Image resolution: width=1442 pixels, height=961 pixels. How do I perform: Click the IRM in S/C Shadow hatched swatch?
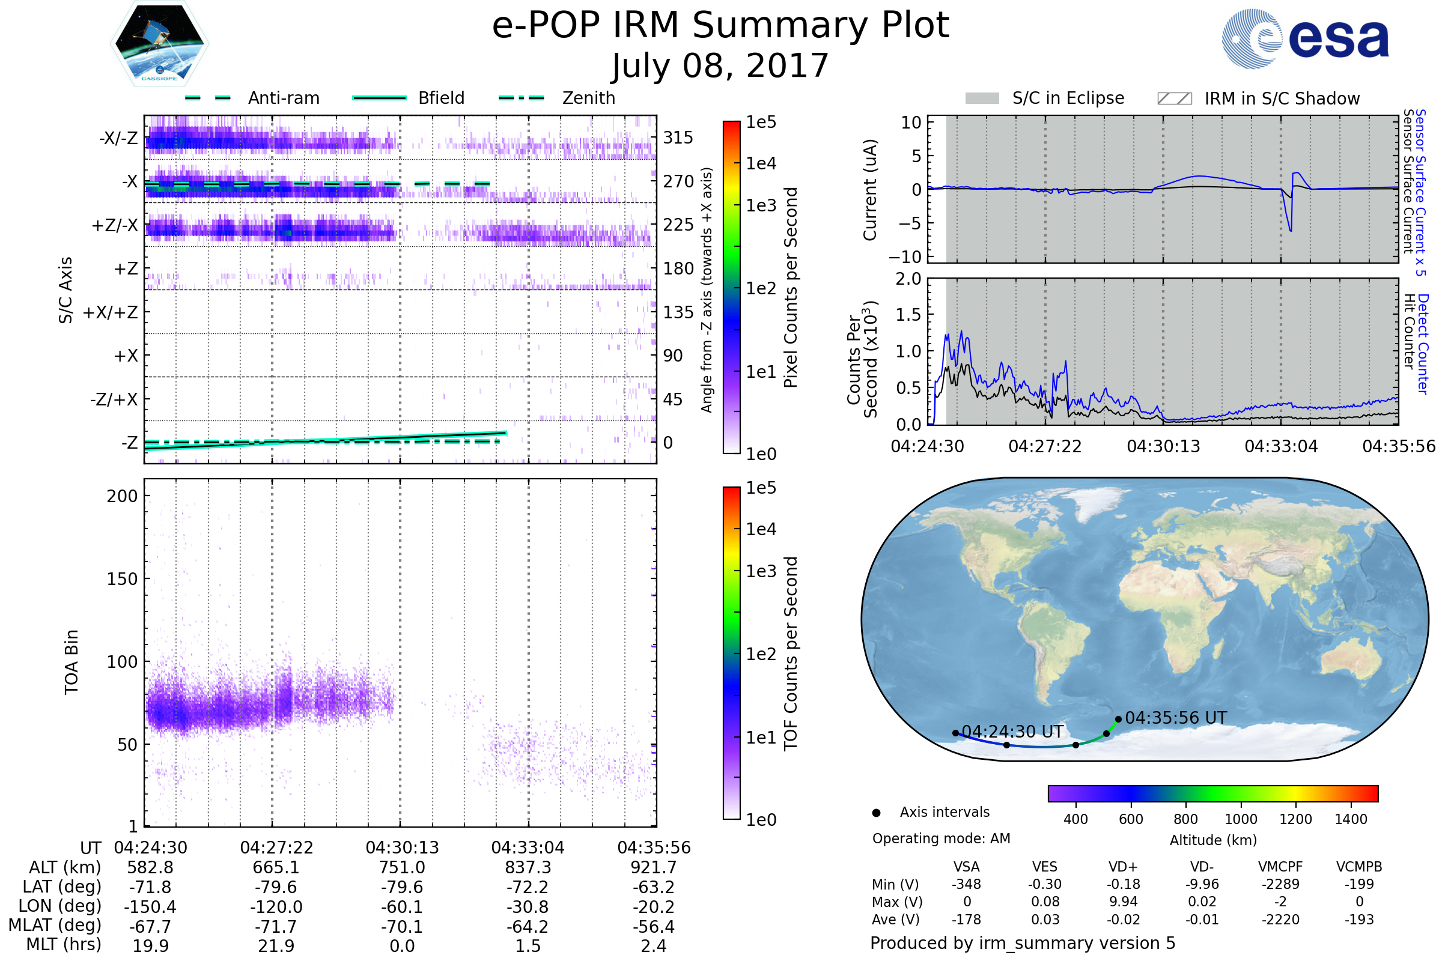pyautogui.click(x=1174, y=99)
